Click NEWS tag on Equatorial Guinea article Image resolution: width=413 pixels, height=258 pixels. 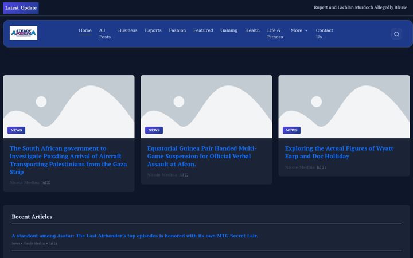[x=154, y=130]
